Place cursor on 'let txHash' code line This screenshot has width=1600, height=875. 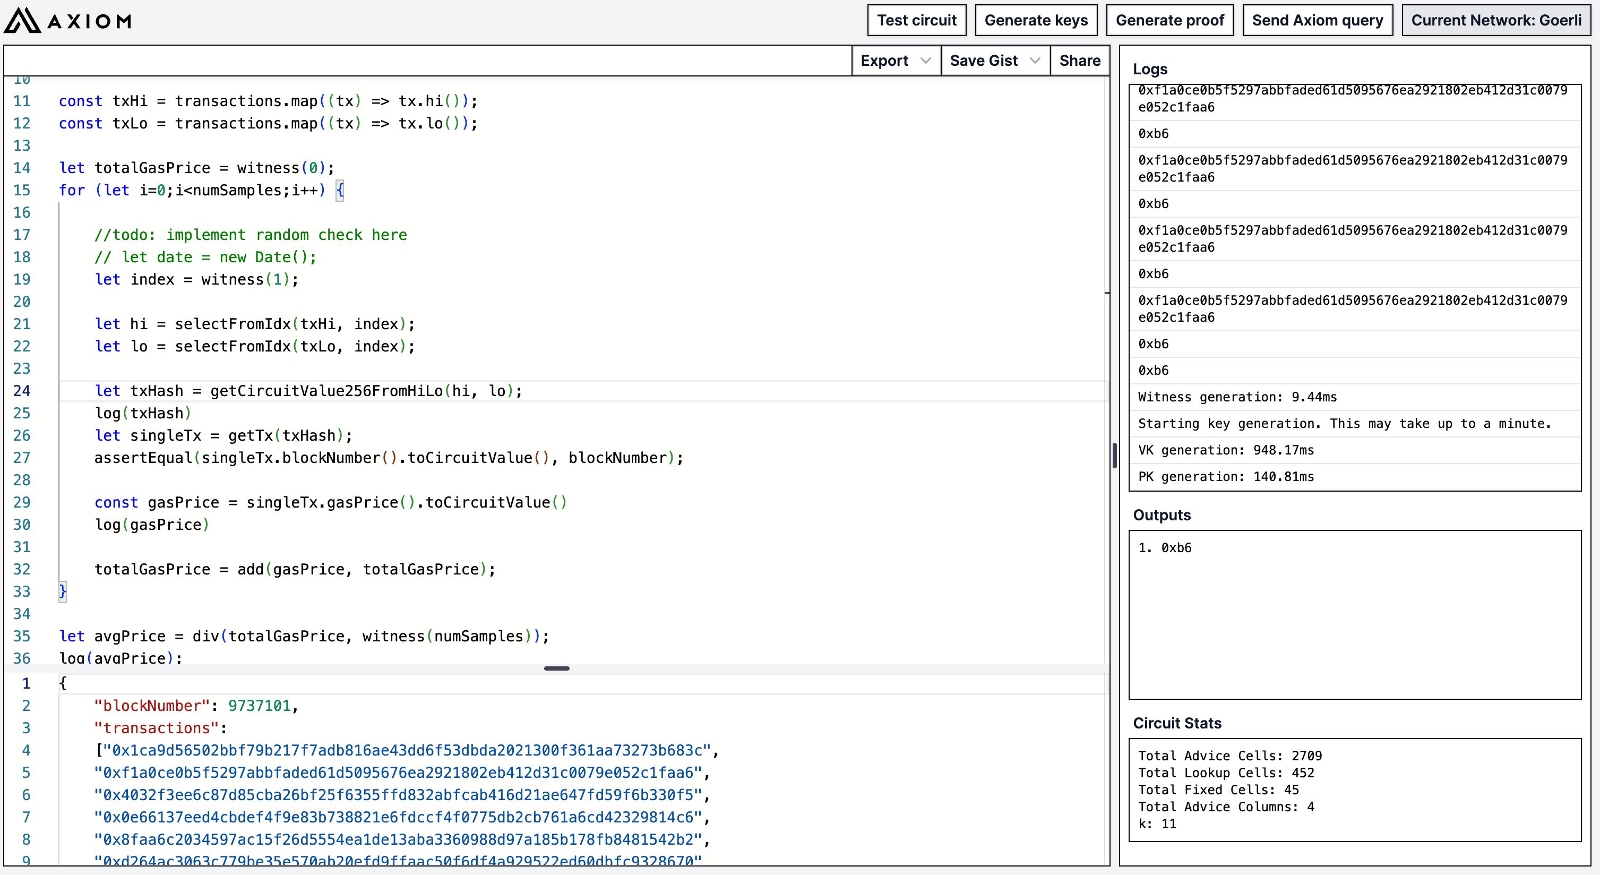pos(309,391)
